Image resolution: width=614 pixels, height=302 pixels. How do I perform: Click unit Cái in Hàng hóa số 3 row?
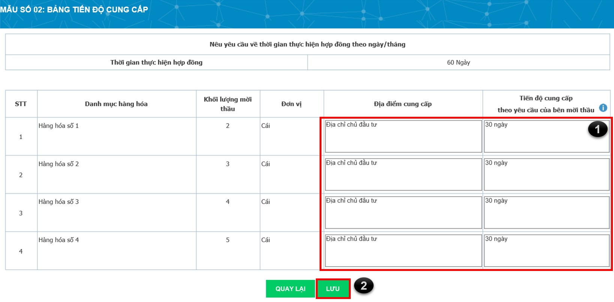coord(266,202)
